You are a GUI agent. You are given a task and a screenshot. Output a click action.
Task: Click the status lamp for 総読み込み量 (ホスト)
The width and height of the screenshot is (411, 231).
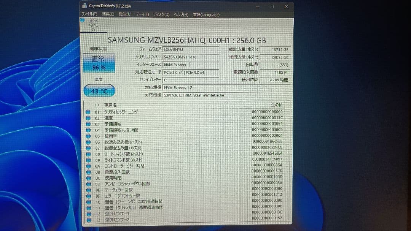coord(88,142)
